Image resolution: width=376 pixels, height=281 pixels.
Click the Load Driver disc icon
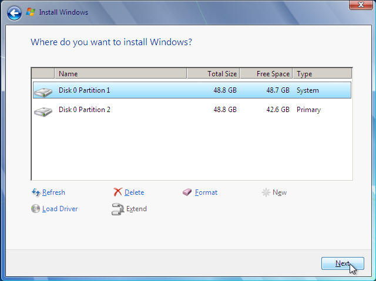click(36, 209)
